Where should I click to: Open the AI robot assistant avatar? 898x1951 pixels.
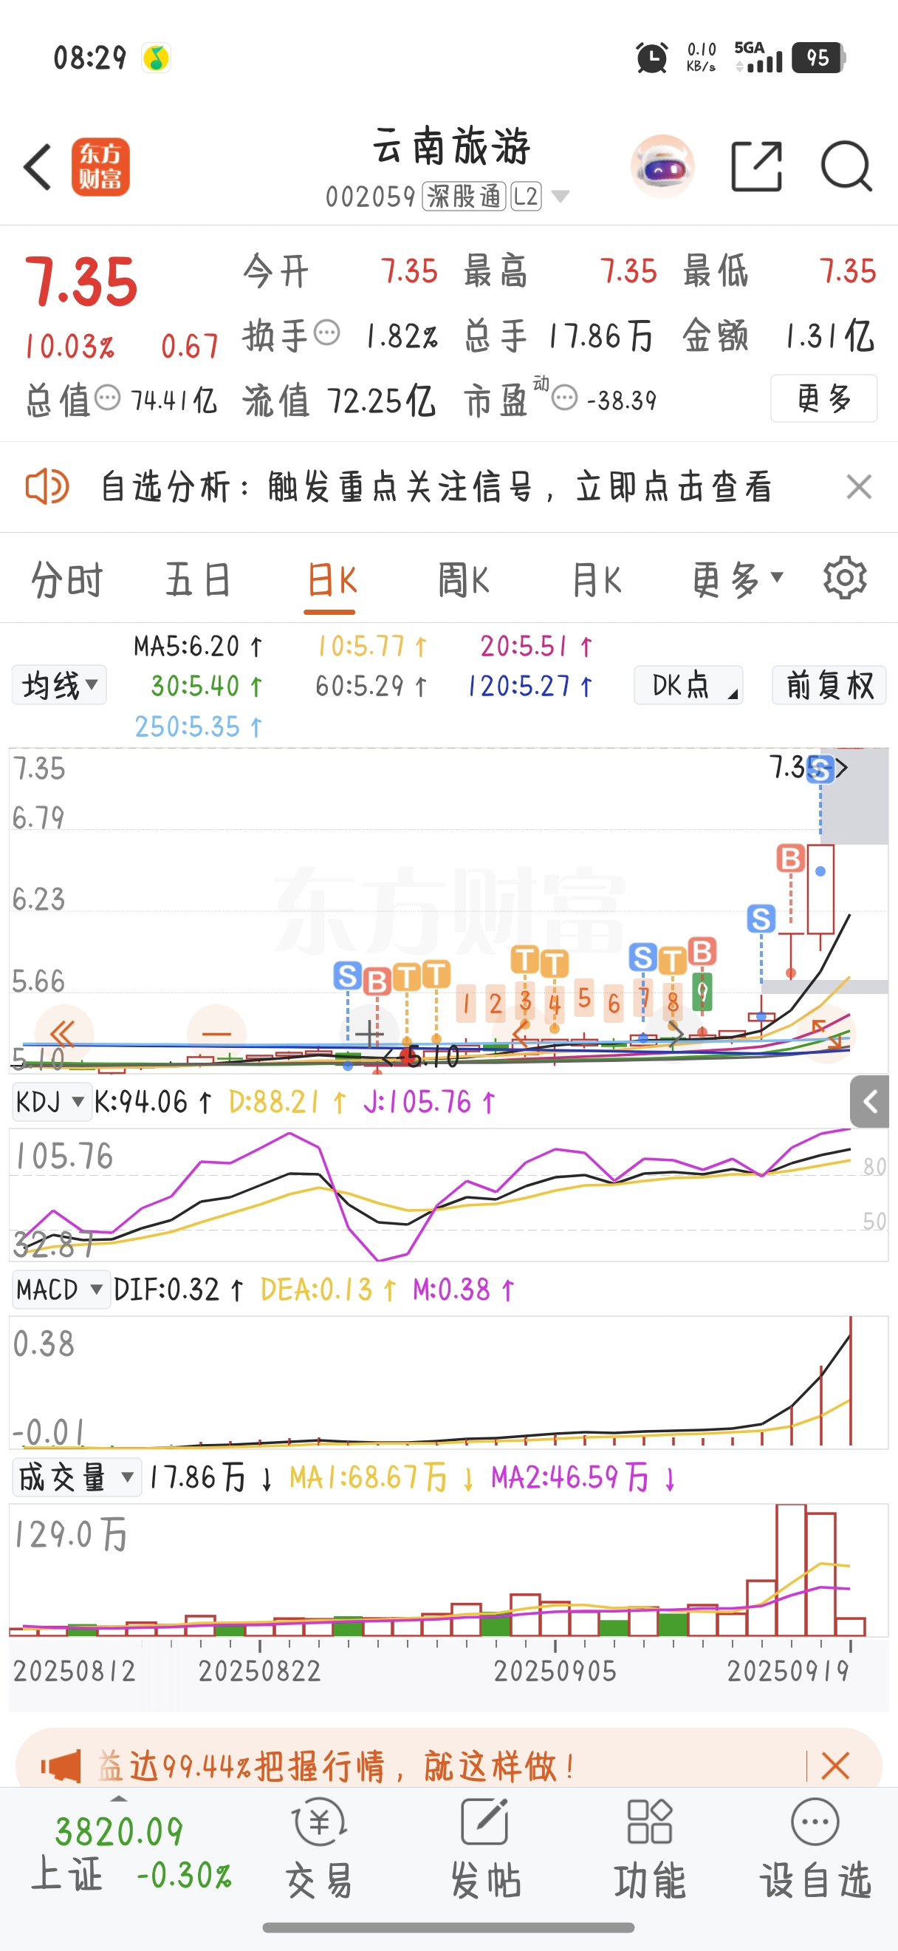click(662, 166)
